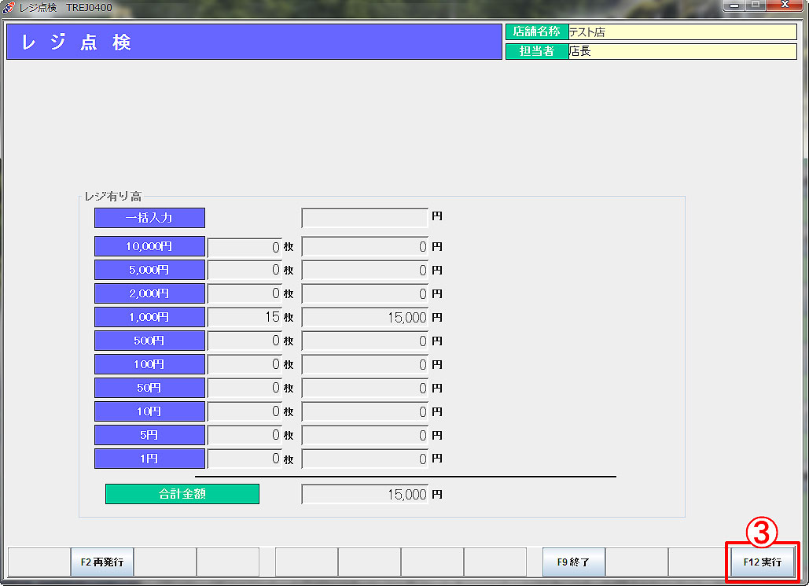Screen dimensions: 809x586
Task: Click the 2,000円 count field
Action: pos(245,293)
